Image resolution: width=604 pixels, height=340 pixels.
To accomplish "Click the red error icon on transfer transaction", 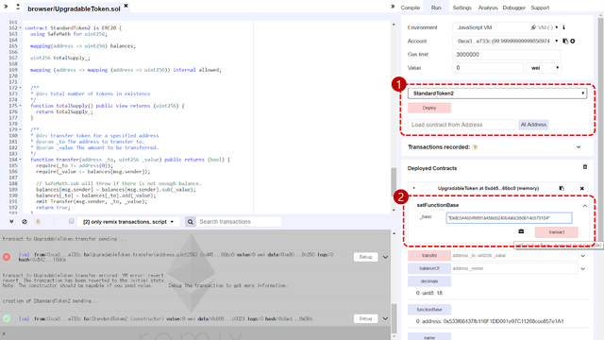I will [x=7, y=257].
